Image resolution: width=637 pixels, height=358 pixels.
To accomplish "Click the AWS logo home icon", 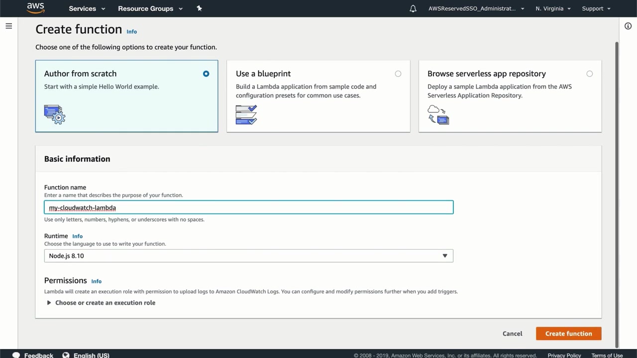I will coord(36,8).
